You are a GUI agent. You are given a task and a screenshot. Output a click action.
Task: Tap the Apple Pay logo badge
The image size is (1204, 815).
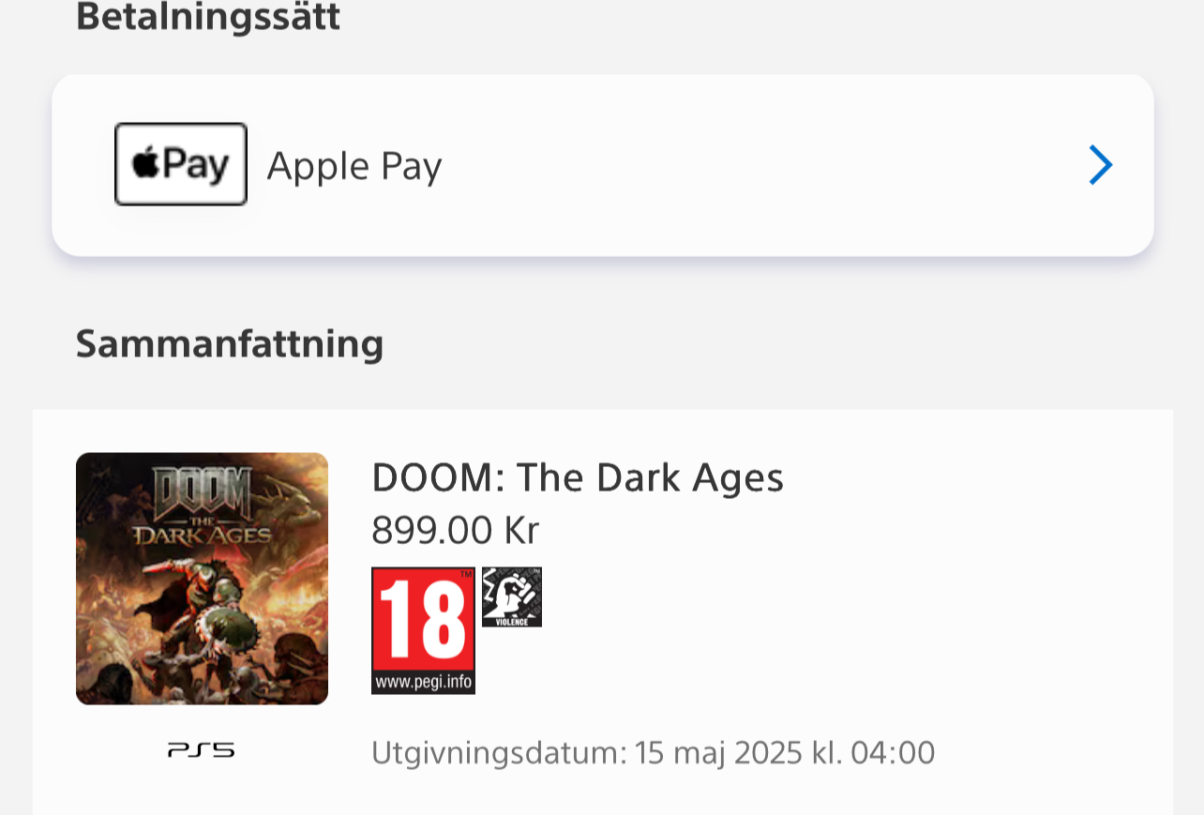pos(180,164)
